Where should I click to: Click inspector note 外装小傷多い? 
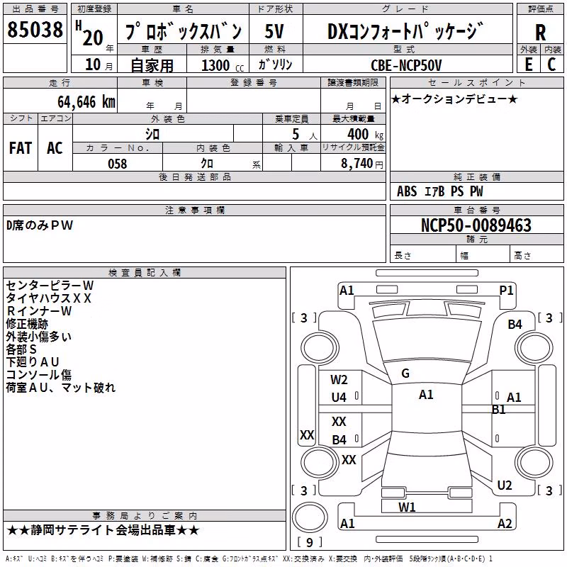click(39, 336)
